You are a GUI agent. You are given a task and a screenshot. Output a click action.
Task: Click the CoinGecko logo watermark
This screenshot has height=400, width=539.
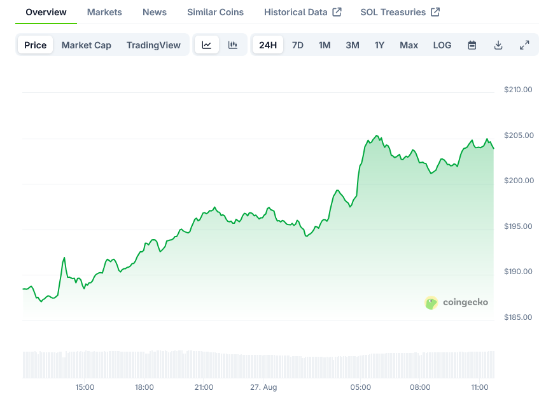[x=456, y=302]
